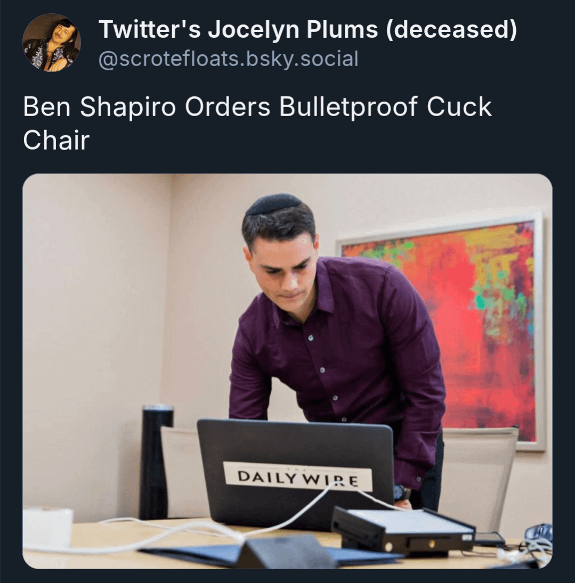Click the computer mouse at the desk's right edge
The image size is (575, 583).
click(538, 532)
